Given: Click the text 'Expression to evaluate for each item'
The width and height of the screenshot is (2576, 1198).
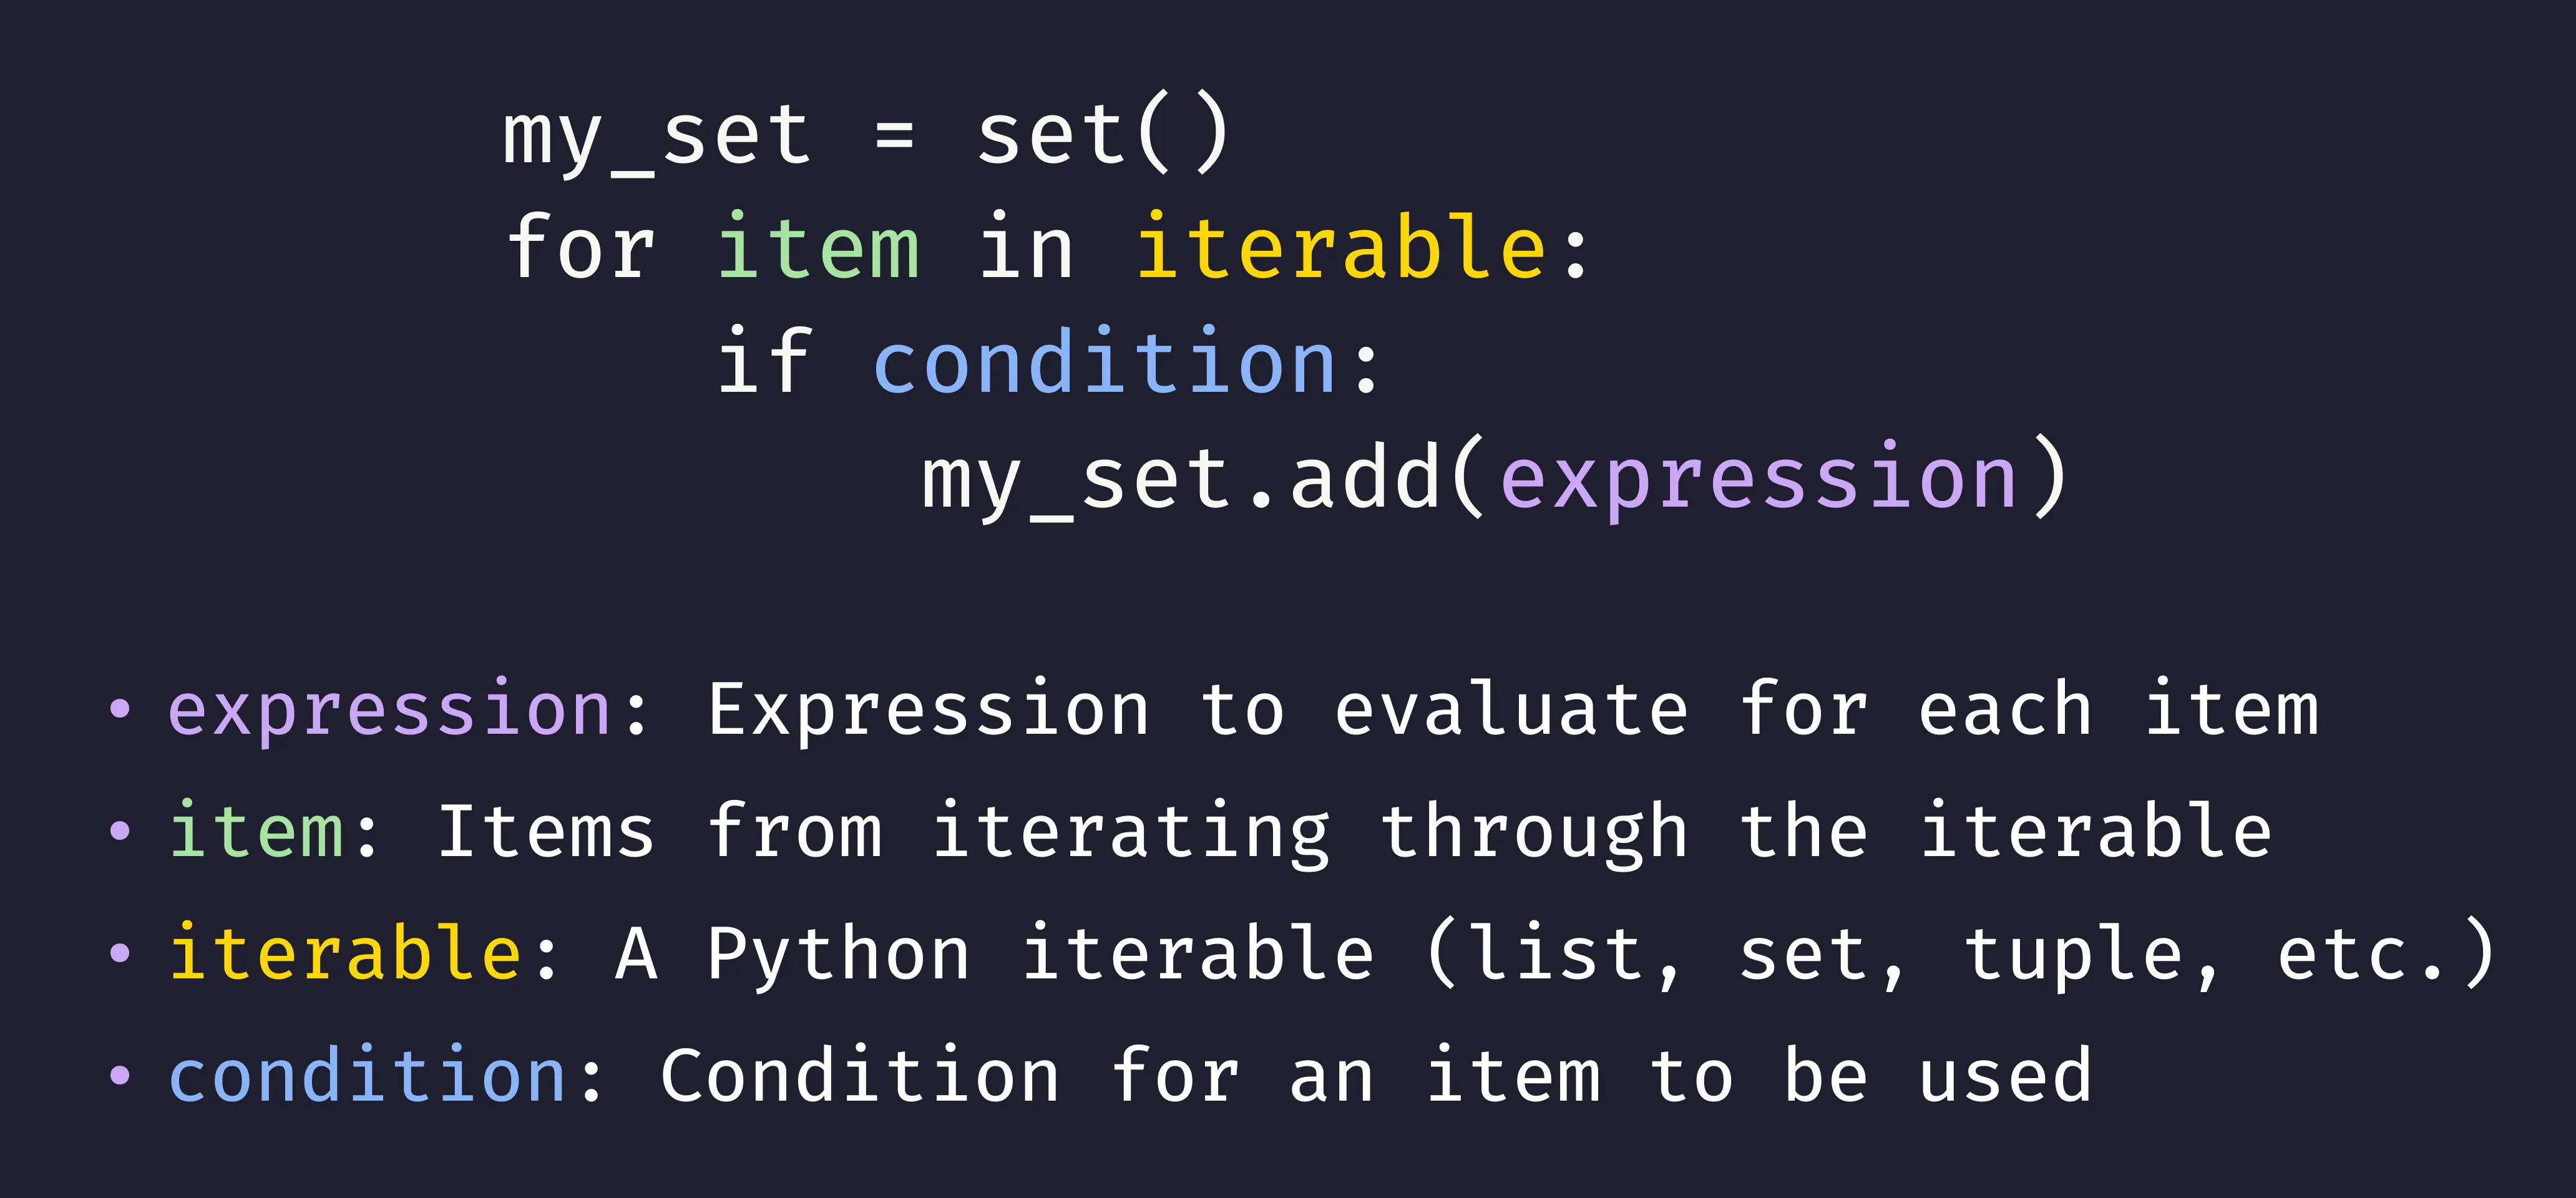Looking at the screenshot, I should coord(1513,710).
